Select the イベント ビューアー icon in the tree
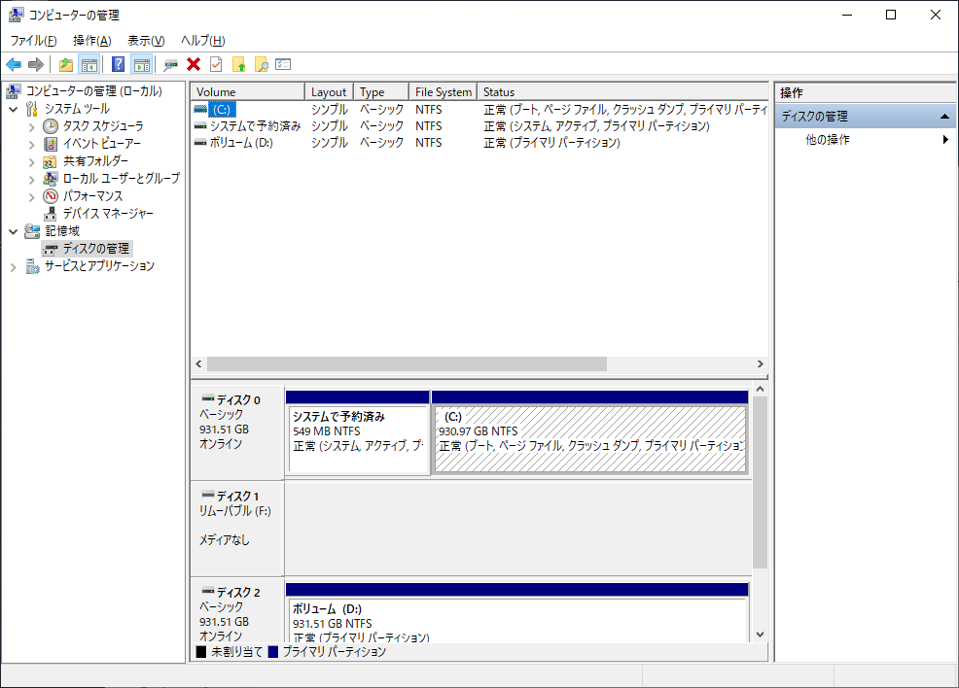Screen dimensions: 959x688 pyautogui.click(x=51, y=144)
